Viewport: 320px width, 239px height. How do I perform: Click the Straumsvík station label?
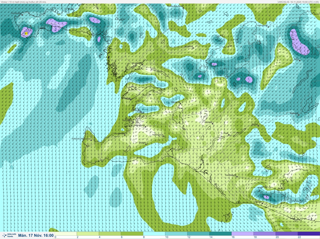coord(119,133)
